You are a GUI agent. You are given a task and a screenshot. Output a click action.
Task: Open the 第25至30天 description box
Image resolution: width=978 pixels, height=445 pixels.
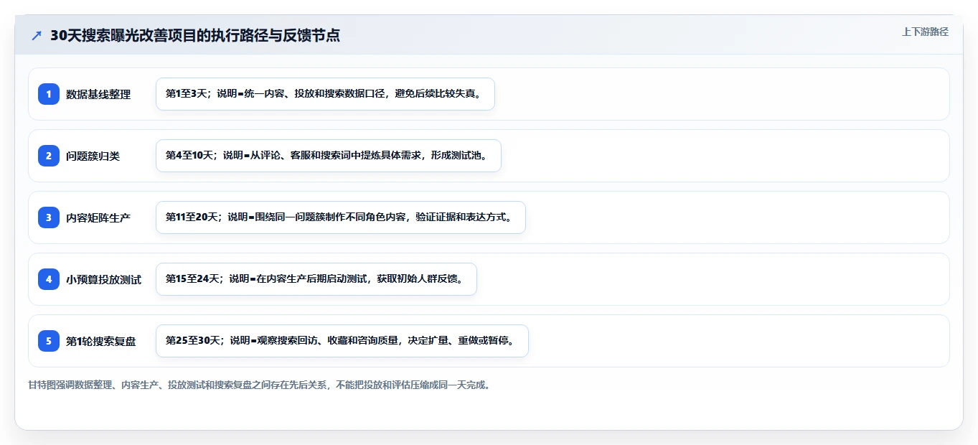coord(342,341)
